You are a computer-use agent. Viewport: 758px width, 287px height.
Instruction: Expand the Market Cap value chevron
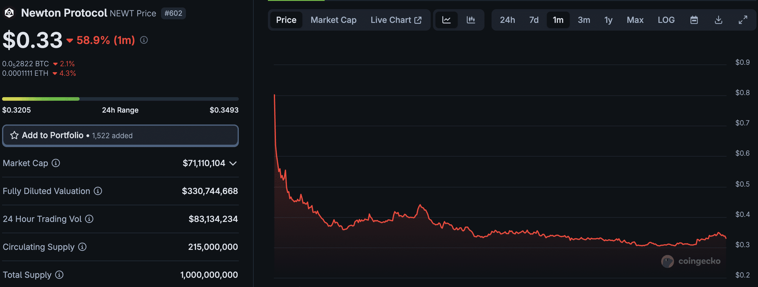[x=233, y=163]
